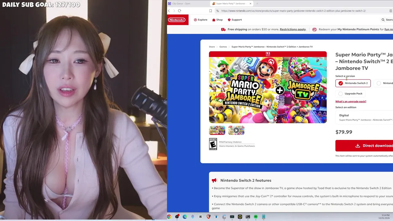393x221 pixels.
Task: Click the Search magnifier icon
Action: (383, 20)
